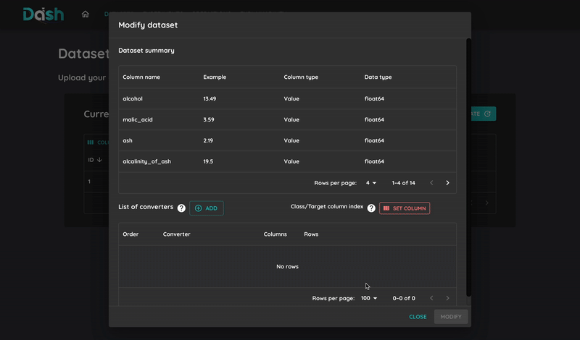This screenshot has height=340, width=580.
Task: Click the Order column header
Action: [130, 234]
